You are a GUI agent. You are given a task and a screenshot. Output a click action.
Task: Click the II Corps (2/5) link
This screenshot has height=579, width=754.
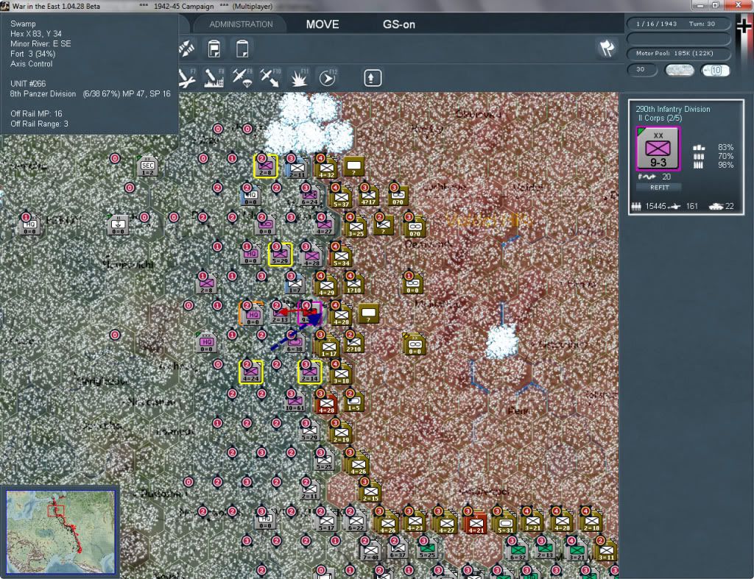point(660,118)
